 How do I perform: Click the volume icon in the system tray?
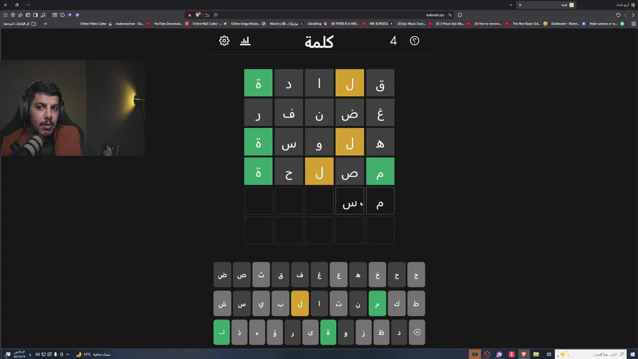tap(37, 355)
